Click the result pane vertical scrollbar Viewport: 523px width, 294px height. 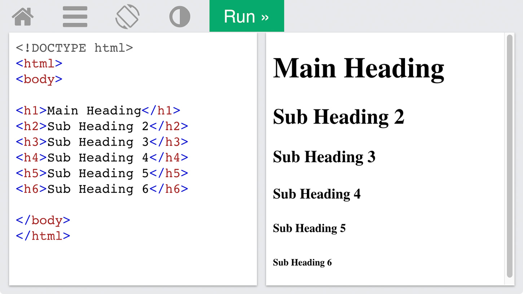point(510,156)
